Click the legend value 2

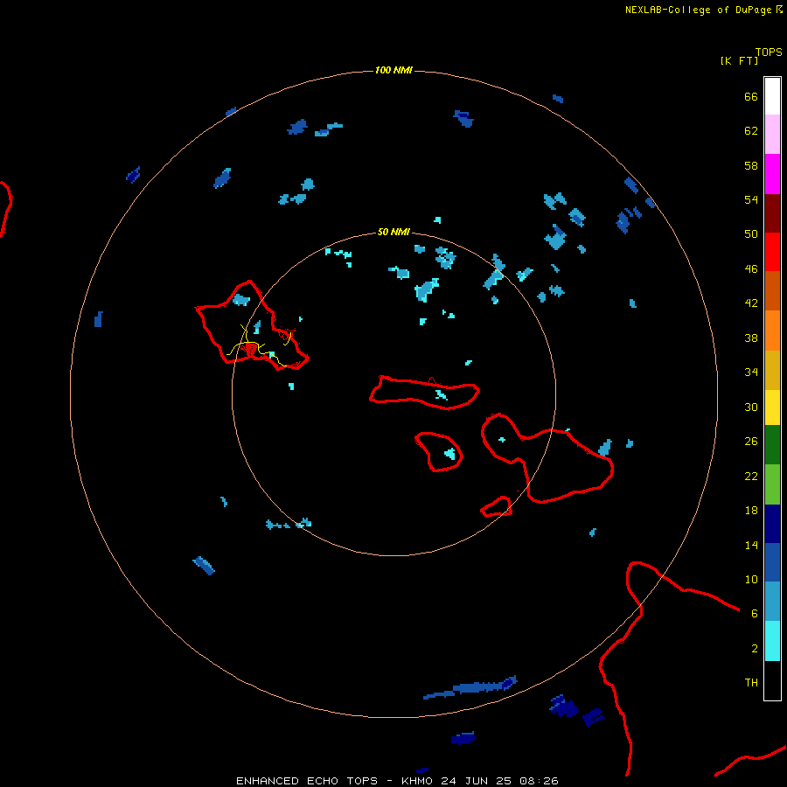(755, 649)
